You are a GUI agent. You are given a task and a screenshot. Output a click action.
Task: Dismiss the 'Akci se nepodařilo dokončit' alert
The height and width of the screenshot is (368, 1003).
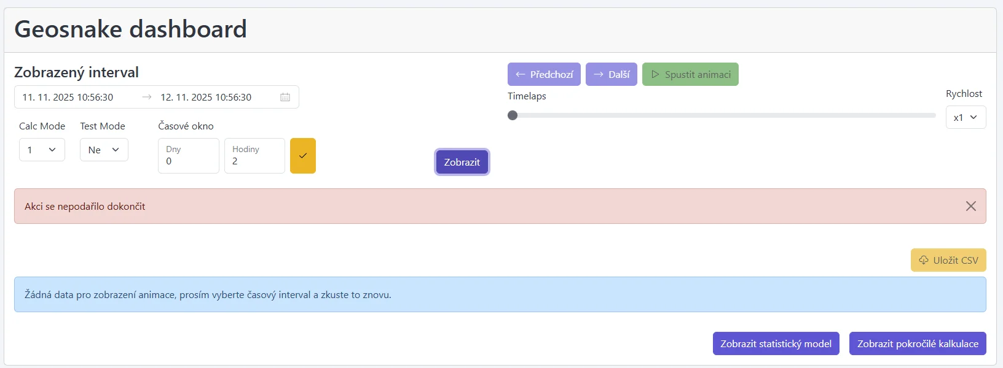[x=971, y=206]
